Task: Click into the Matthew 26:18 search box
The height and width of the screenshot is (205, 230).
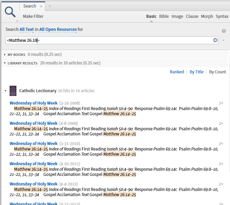Action: click(112, 40)
